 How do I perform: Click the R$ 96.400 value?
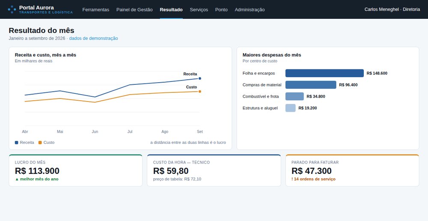(348, 85)
